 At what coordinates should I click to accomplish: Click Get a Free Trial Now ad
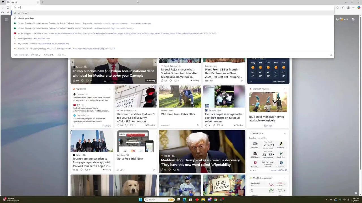130,159
